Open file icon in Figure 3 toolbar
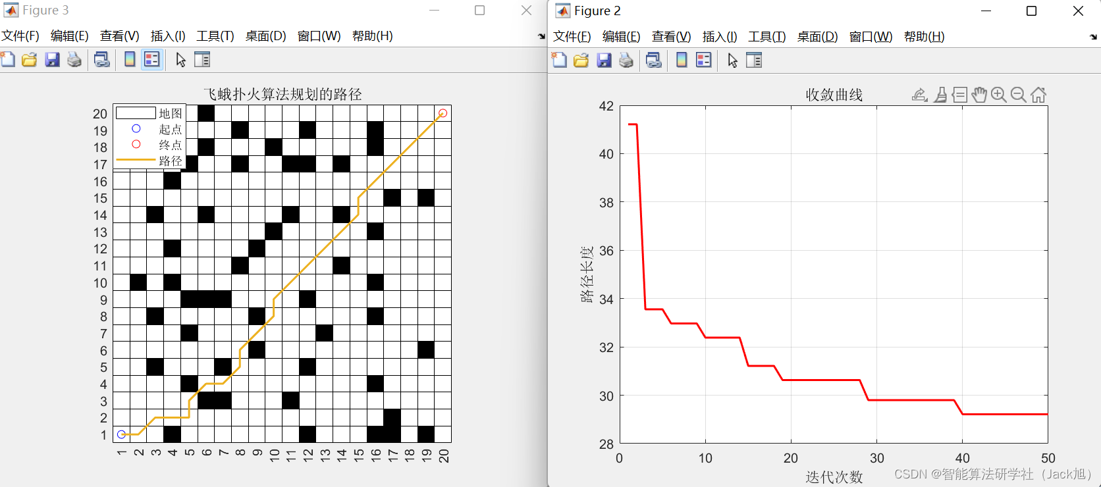 [30, 60]
